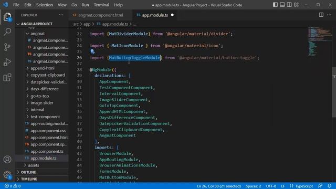
Task: Change end of line via LF
Action: coord(283,186)
